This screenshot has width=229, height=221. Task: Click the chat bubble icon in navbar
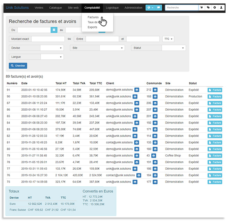(x=159, y=7)
